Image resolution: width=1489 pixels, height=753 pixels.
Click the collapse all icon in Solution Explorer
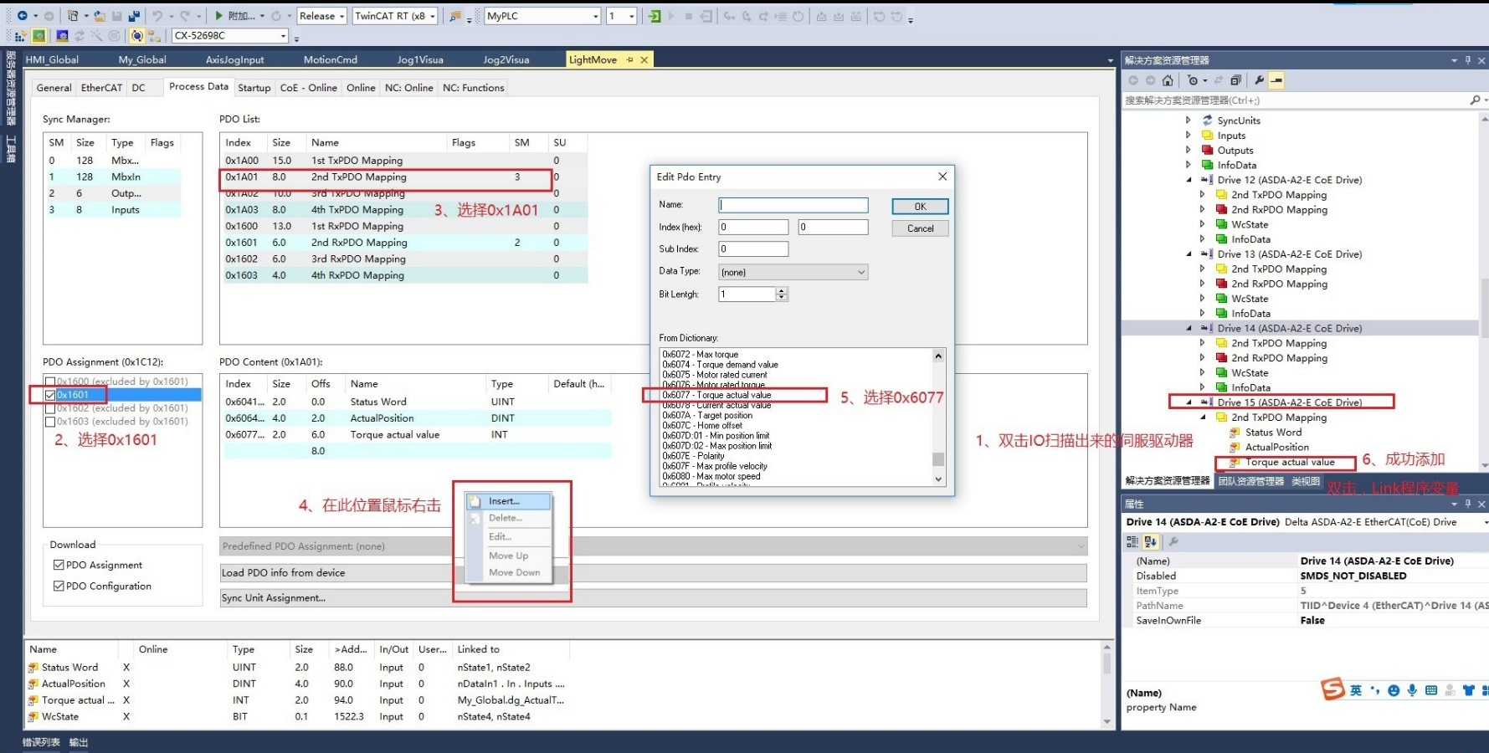[1235, 80]
